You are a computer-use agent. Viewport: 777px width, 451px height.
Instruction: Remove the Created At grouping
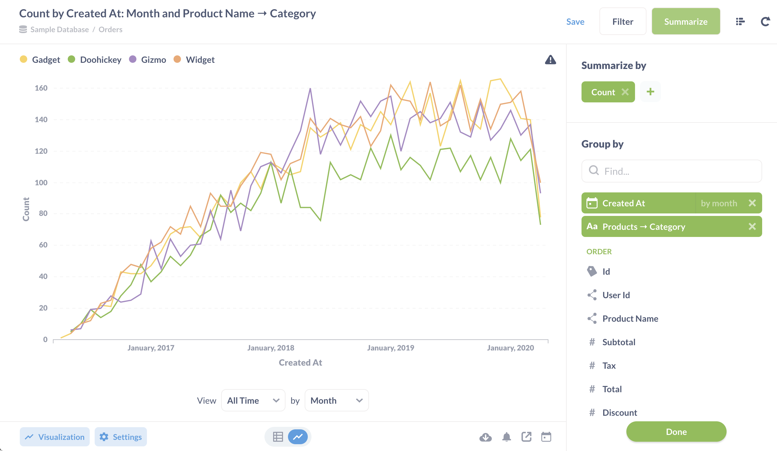pos(752,203)
